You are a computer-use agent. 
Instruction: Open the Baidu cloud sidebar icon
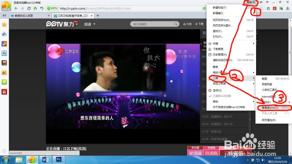point(4,34)
